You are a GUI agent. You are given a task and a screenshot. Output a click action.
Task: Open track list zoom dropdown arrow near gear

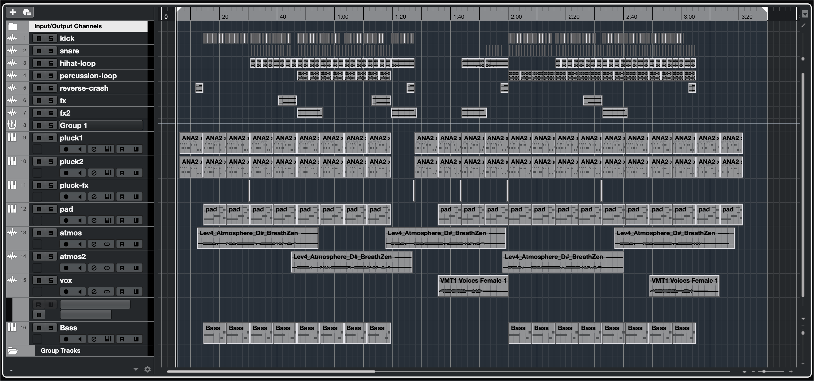tap(136, 369)
